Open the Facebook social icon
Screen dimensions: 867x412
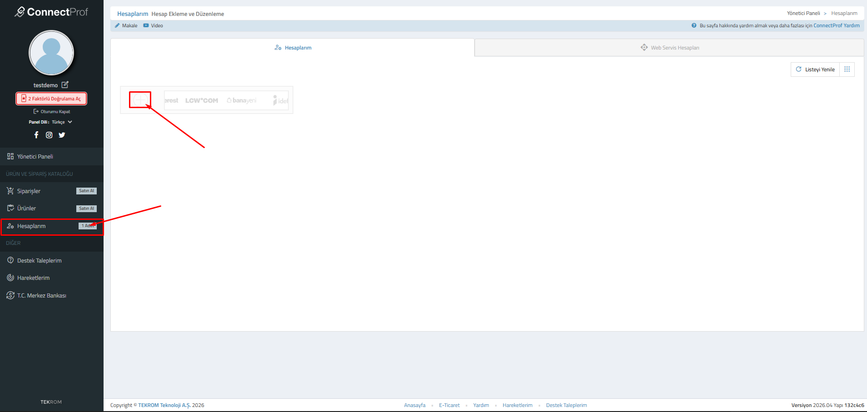point(36,135)
